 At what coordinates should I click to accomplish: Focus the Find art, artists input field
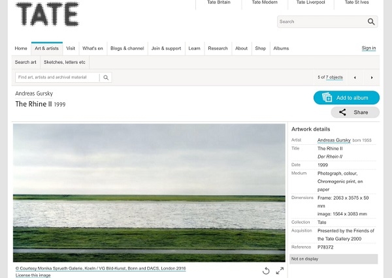[57, 78]
